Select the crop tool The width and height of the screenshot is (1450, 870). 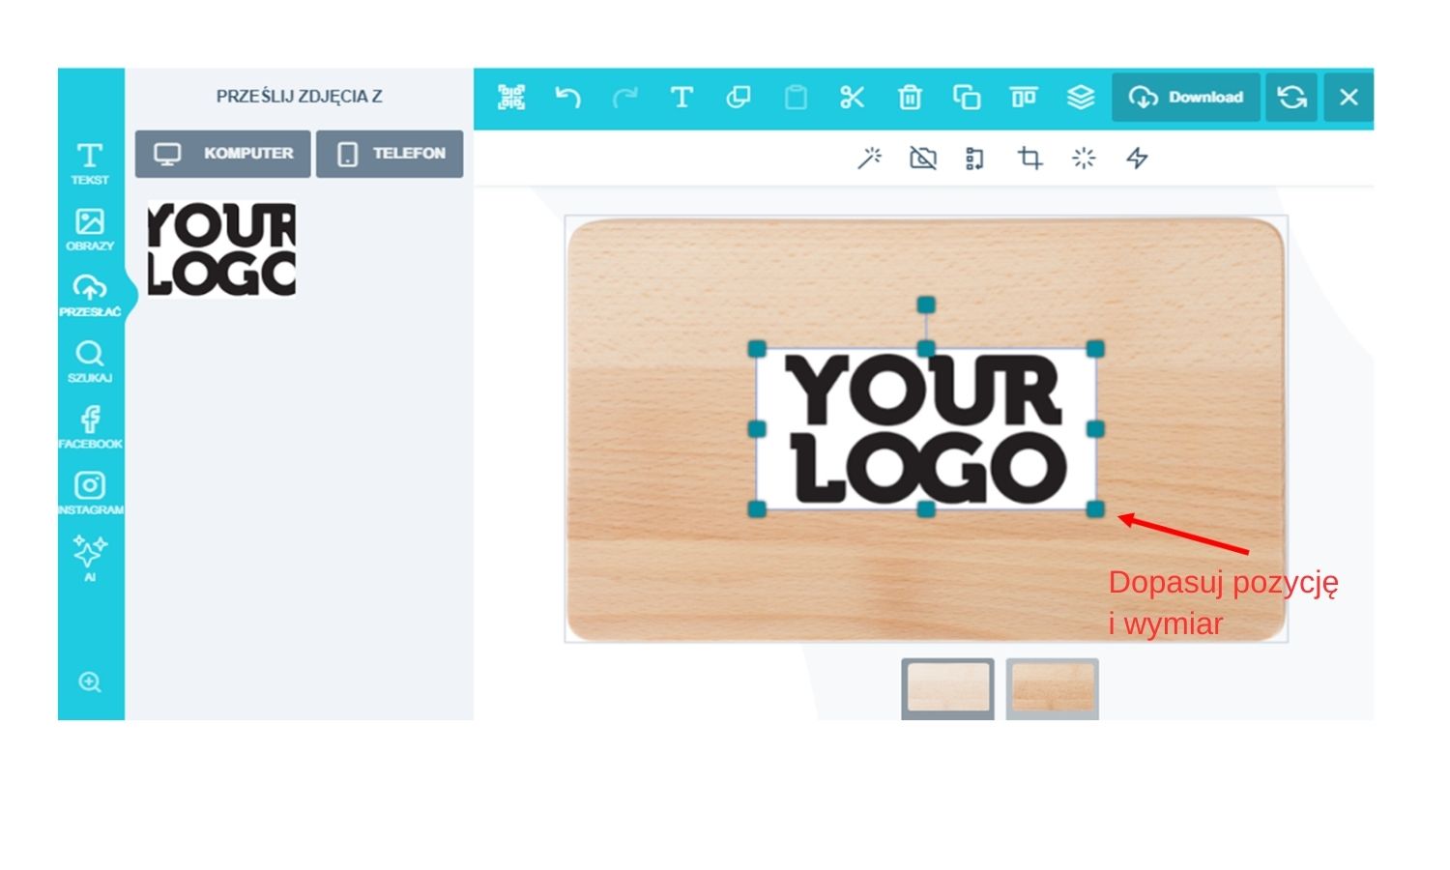(1029, 159)
